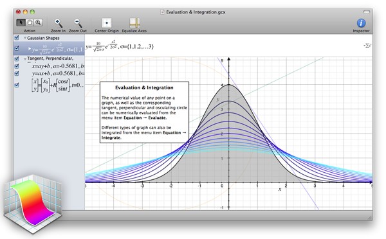
Task: Select the magnifier zoom action tool
Action: [38, 22]
